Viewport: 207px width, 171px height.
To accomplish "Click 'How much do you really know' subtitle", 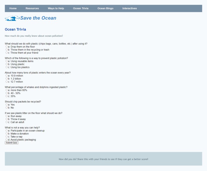I will click(34, 36).
